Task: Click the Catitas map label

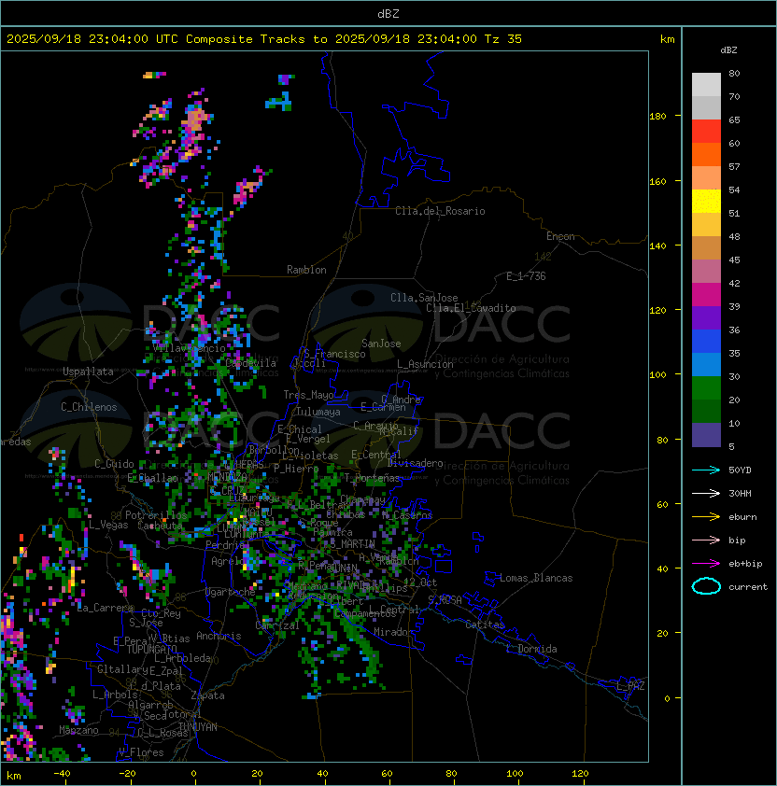Action: point(485,625)
